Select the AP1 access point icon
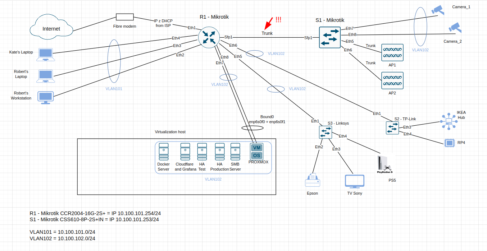The image size is (487, 251). point(392,52)
